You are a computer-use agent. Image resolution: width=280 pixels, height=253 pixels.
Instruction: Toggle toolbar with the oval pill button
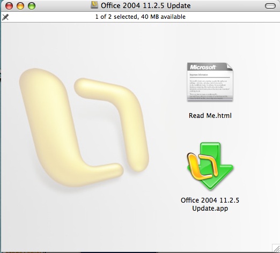[270, 6]
